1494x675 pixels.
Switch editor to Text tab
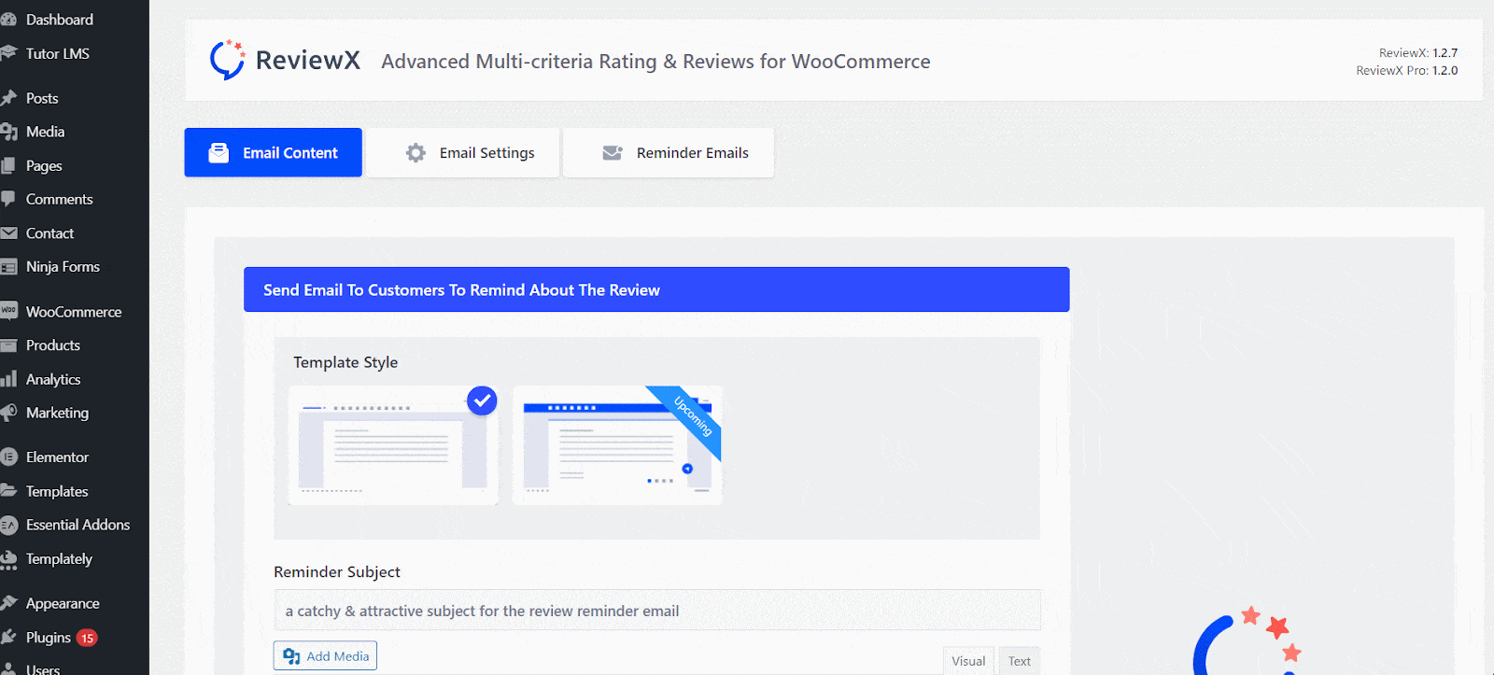pyautogui.click(x=1020, y=661)
